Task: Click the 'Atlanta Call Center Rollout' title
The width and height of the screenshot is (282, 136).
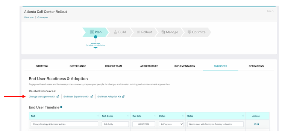Action: tap(45, 12)
